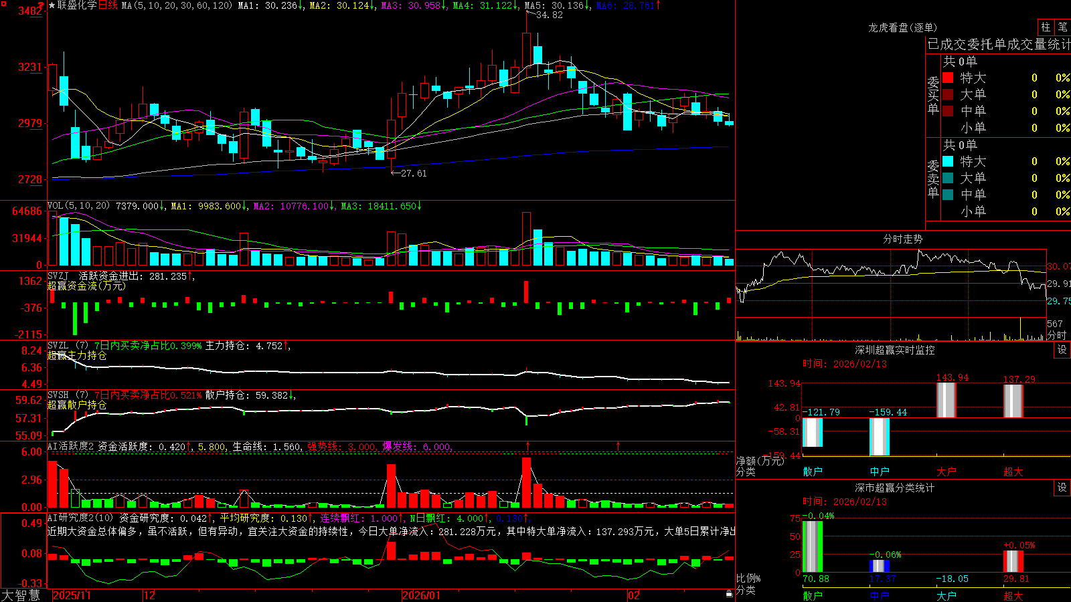Click the 大智慧 logo in bottom-left corner

point(21,595)
